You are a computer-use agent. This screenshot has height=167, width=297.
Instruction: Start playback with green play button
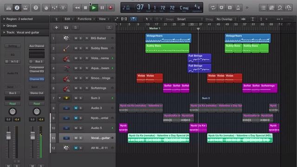pos(94,8)
